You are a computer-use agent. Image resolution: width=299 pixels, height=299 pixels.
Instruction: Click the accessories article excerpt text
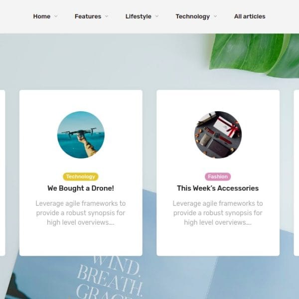point(218,213)
